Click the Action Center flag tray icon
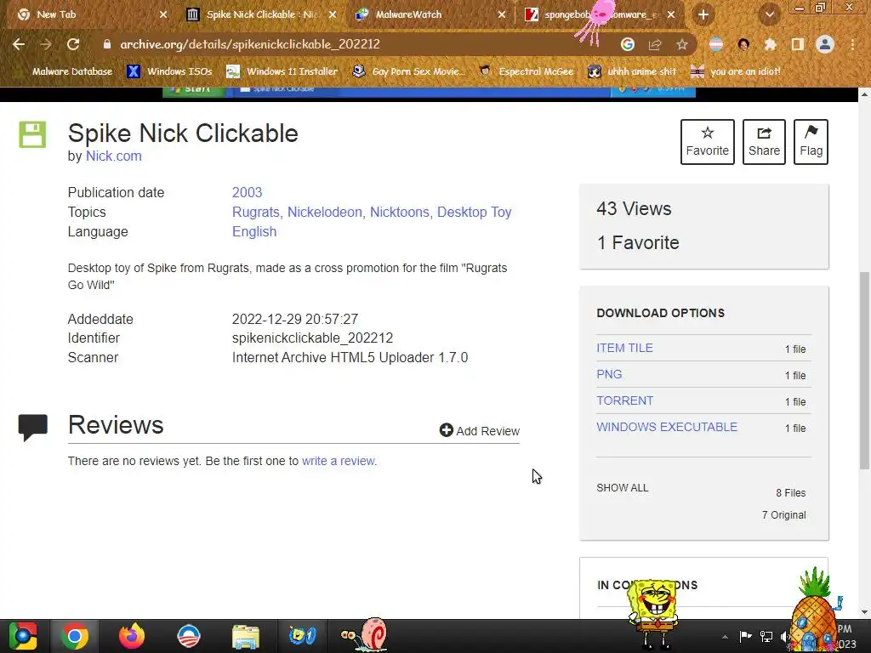871x653 pixels. click(x=745, y=636)
